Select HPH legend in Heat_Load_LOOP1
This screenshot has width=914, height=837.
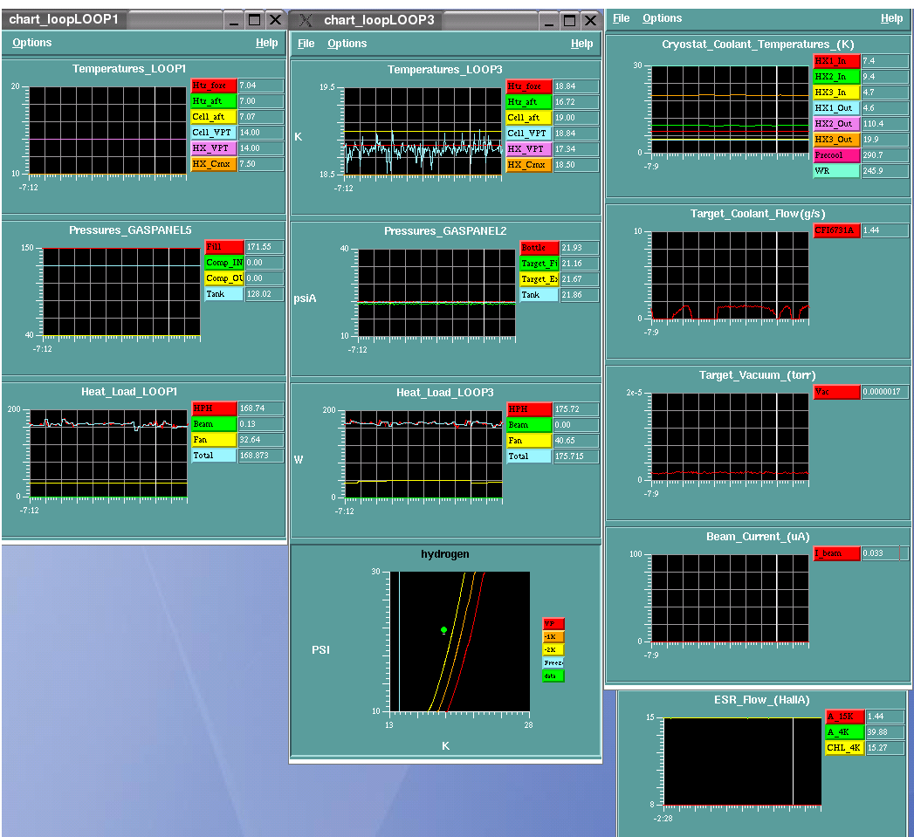click(214, 408)
